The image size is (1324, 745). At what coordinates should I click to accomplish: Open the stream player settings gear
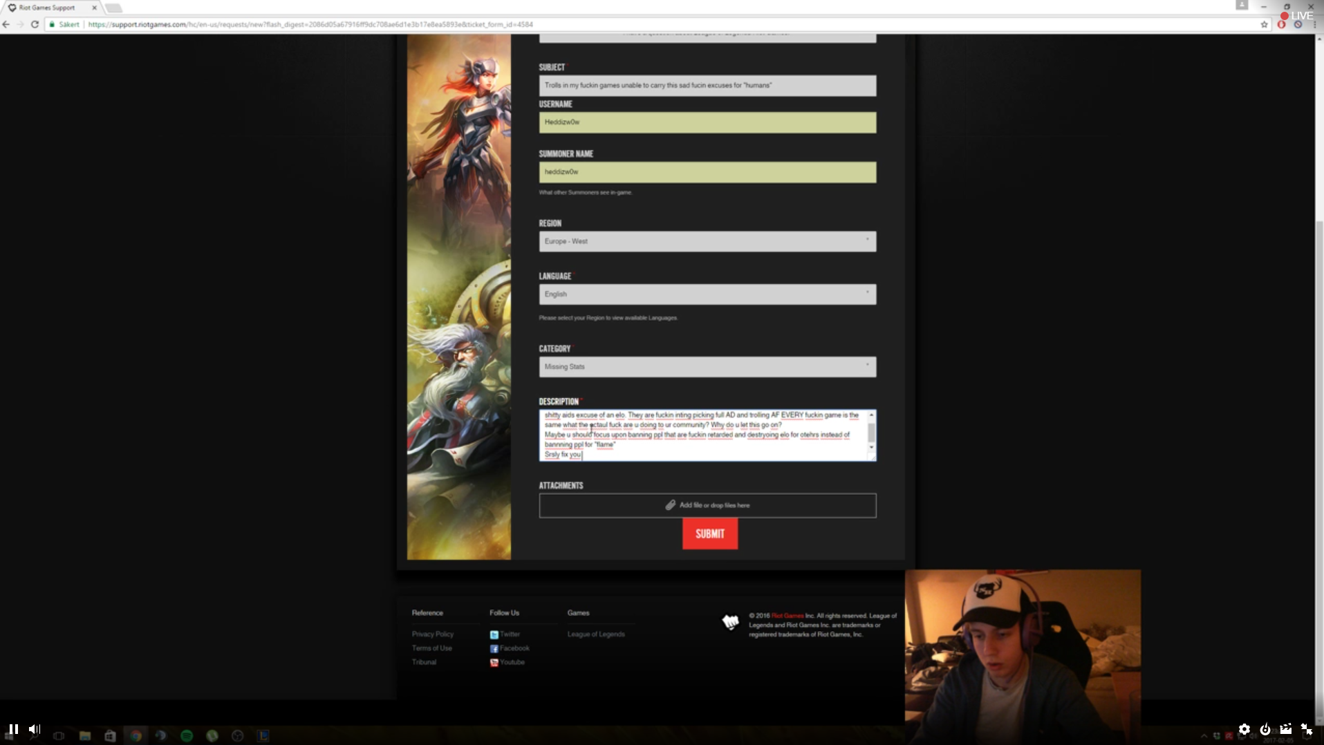tap(1244, 729)
